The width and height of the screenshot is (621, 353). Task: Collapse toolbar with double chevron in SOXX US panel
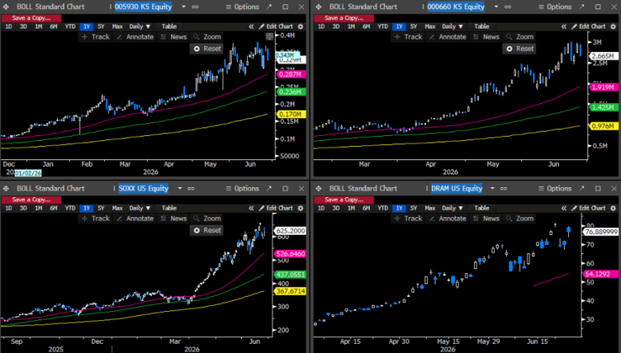click(x=251, y=208)
